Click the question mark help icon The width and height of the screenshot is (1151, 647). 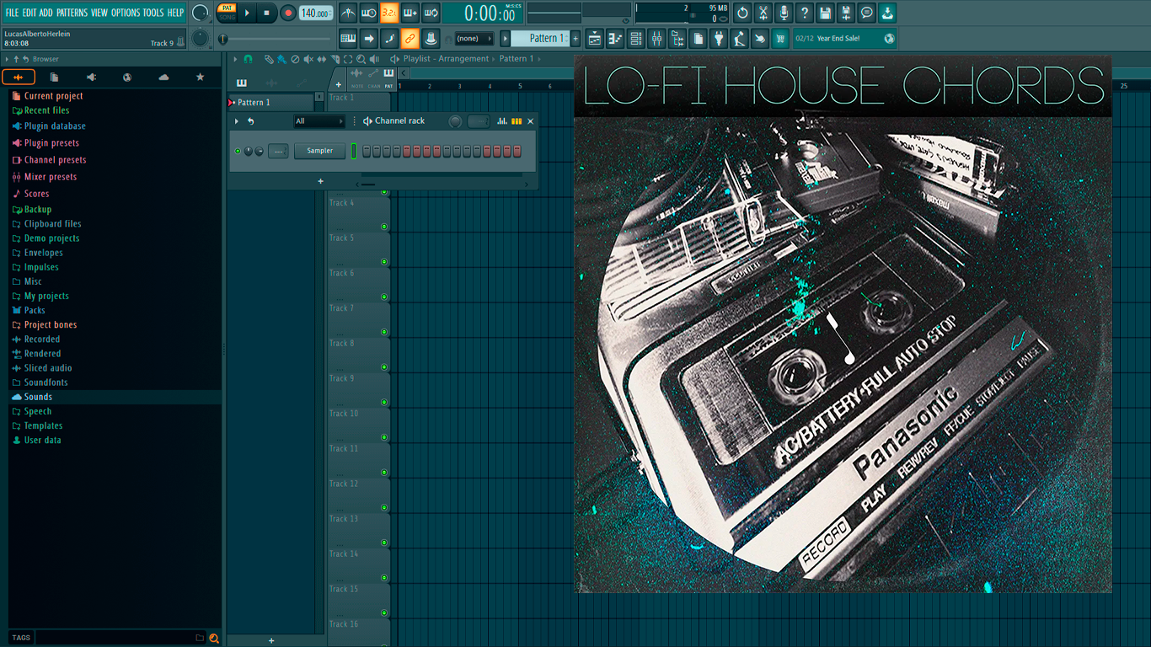click(805, 13)
